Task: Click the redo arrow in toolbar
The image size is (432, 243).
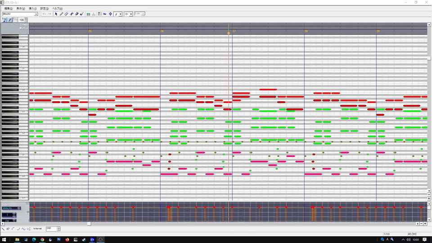Action: point(49,14)
